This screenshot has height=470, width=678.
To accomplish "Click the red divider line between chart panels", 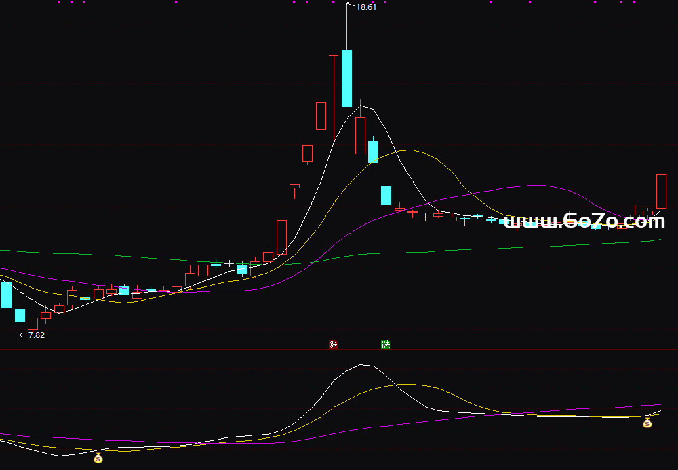I will point(339,350).
